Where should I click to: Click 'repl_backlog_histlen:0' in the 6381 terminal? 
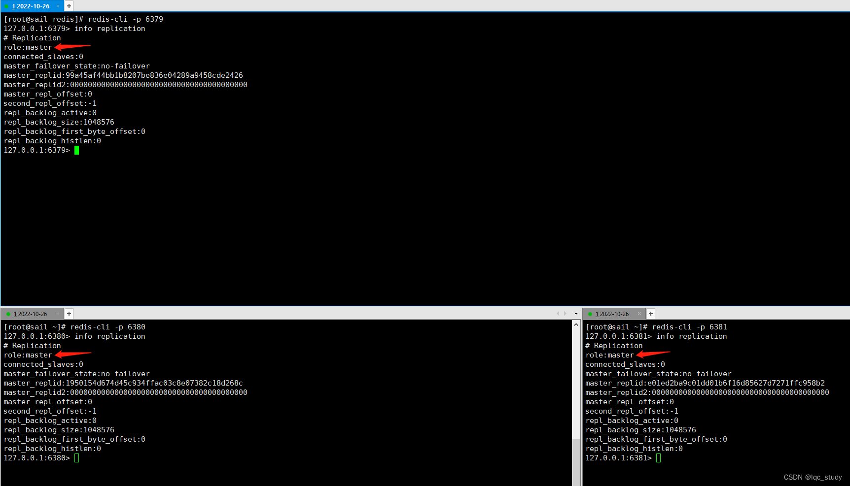pos(634,449)
